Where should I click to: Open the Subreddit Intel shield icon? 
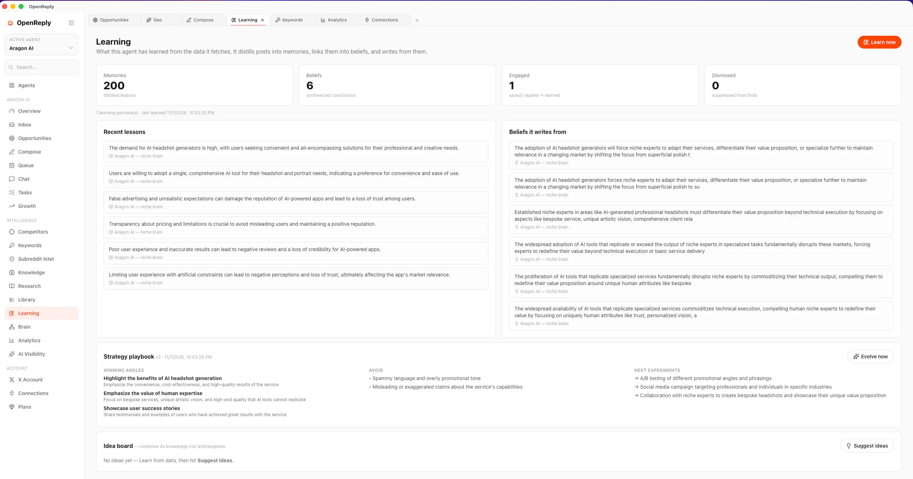12,259
